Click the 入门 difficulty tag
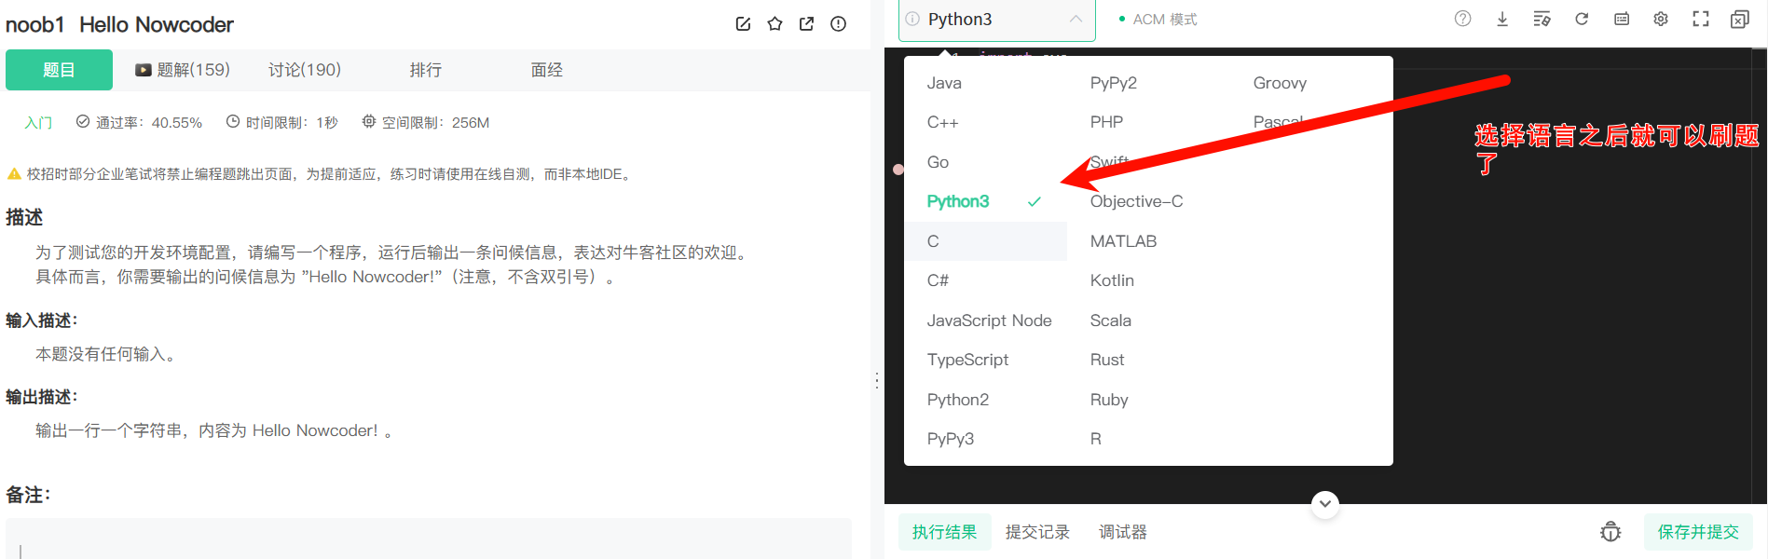Image resolution: width=1768 pixels, height=559 pixels. pos(38,122)
